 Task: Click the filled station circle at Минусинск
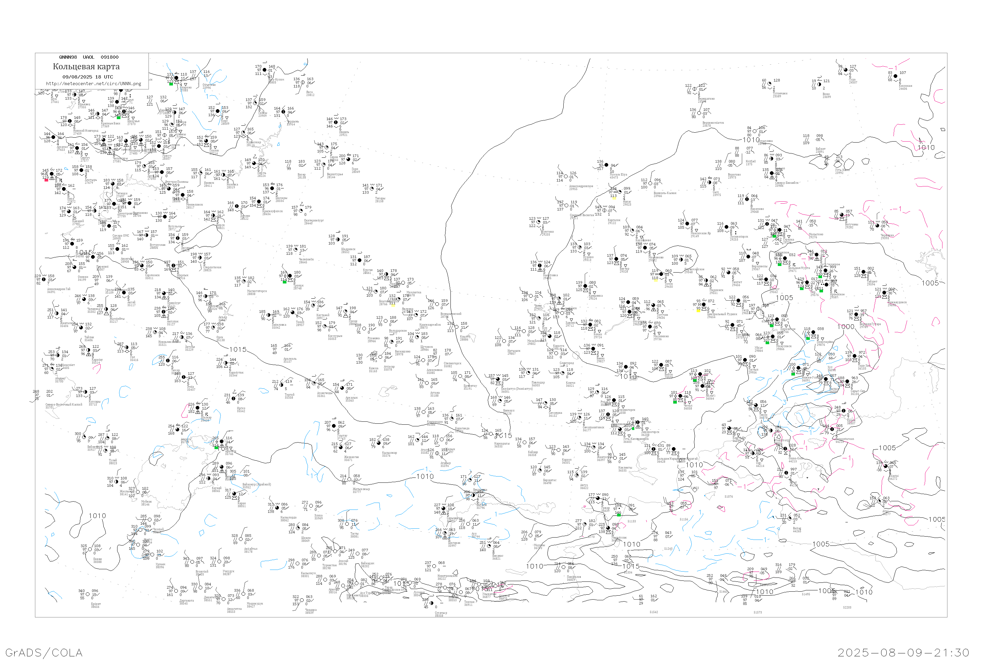tap(773, 337)
